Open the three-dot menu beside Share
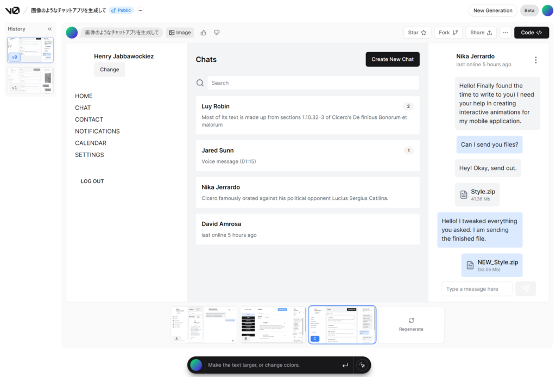Screen dimensions: 556x377 [505, 33]
